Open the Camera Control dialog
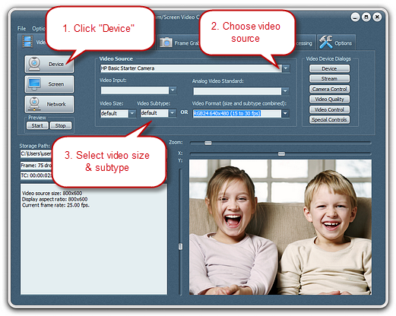The width and height of the screenshot is (396, 316). pyautogui.click(x=329, y=89)
